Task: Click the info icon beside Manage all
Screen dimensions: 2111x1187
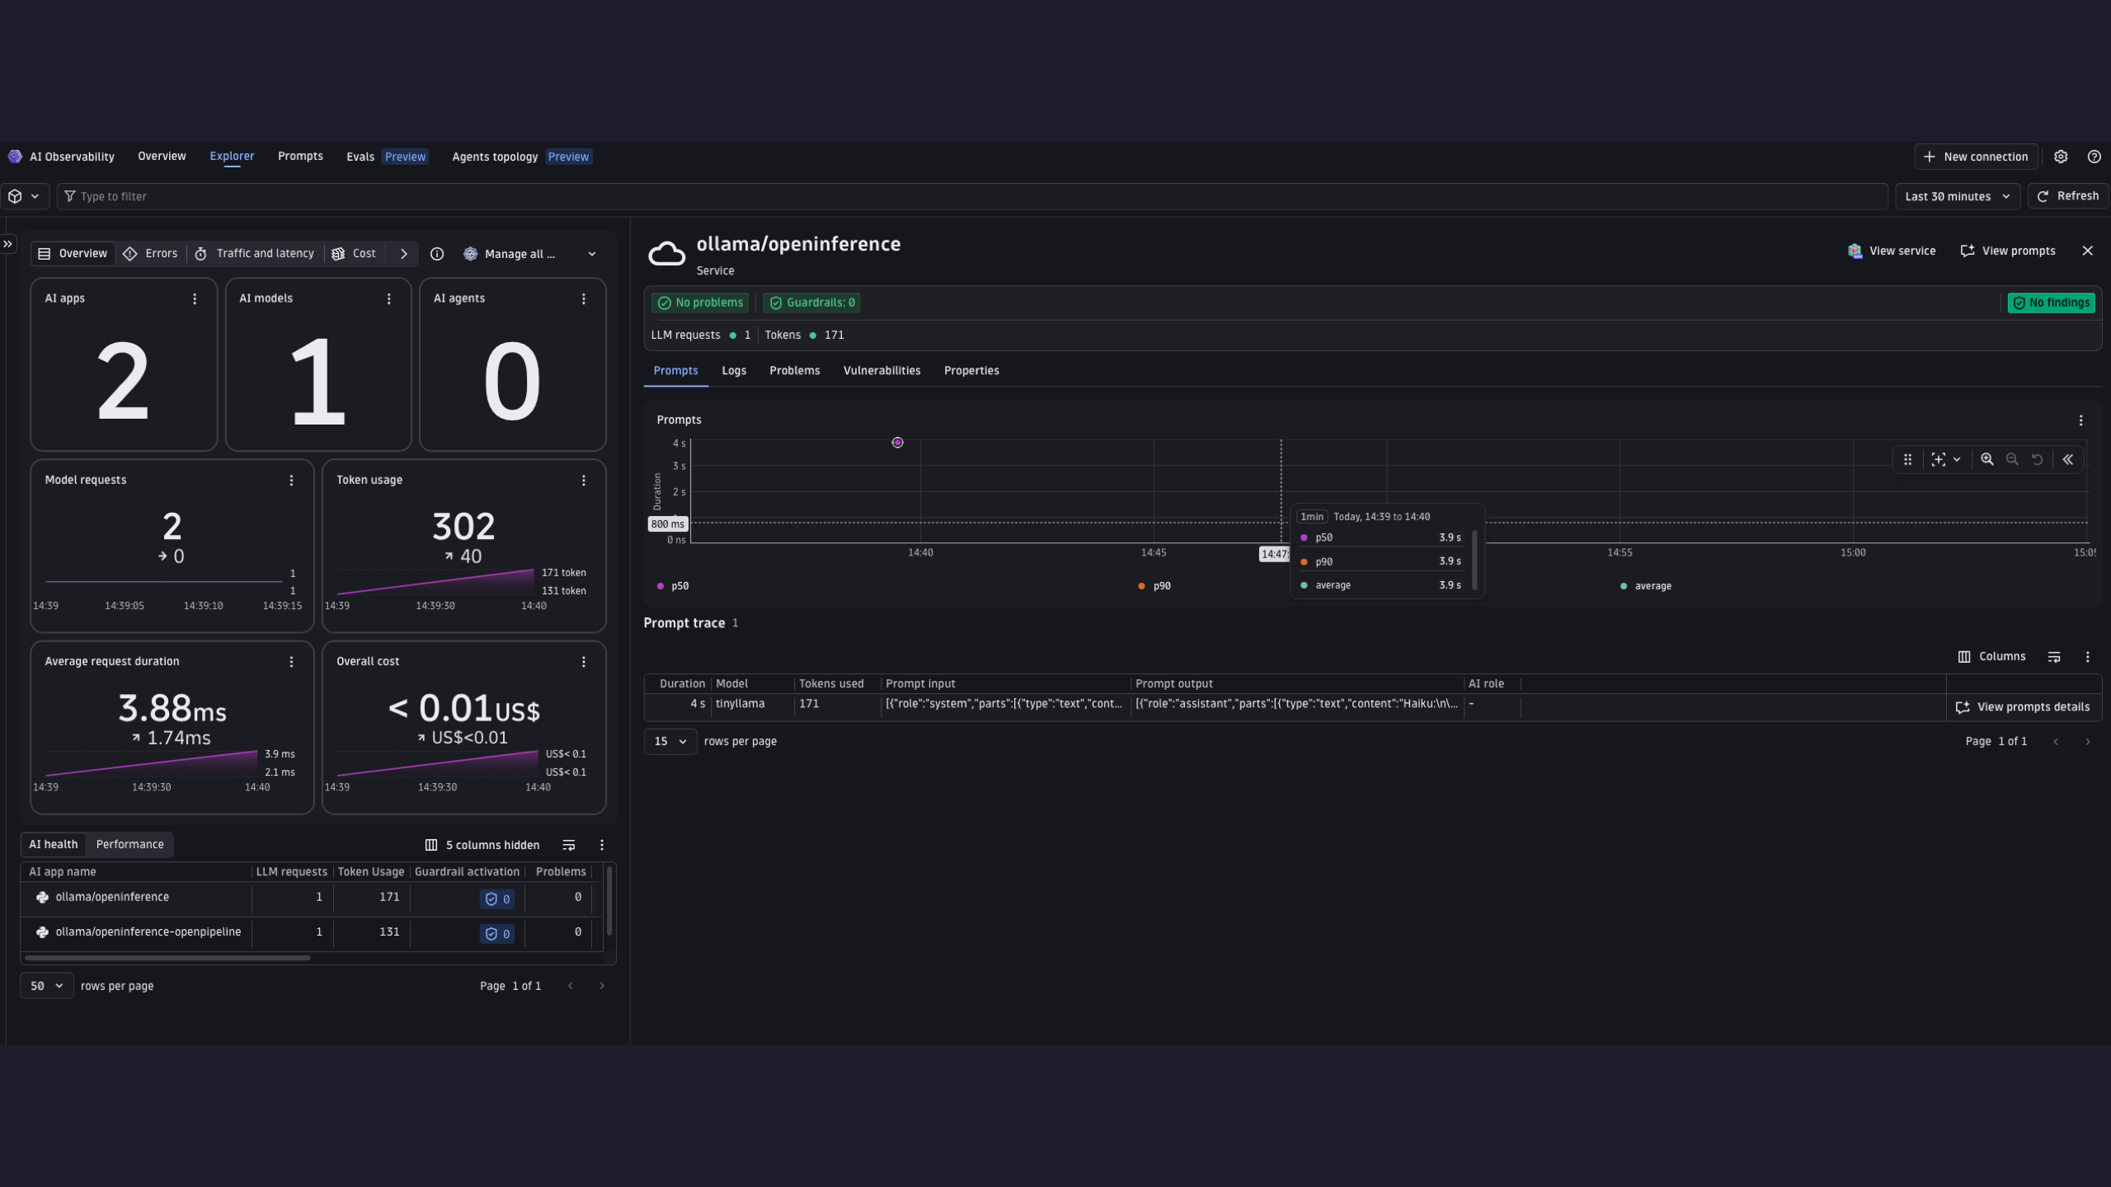Action: 437,254
